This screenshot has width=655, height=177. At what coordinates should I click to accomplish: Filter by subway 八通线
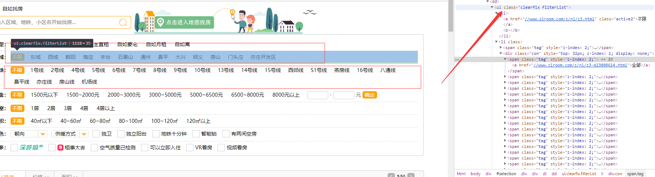pos(388,70)
